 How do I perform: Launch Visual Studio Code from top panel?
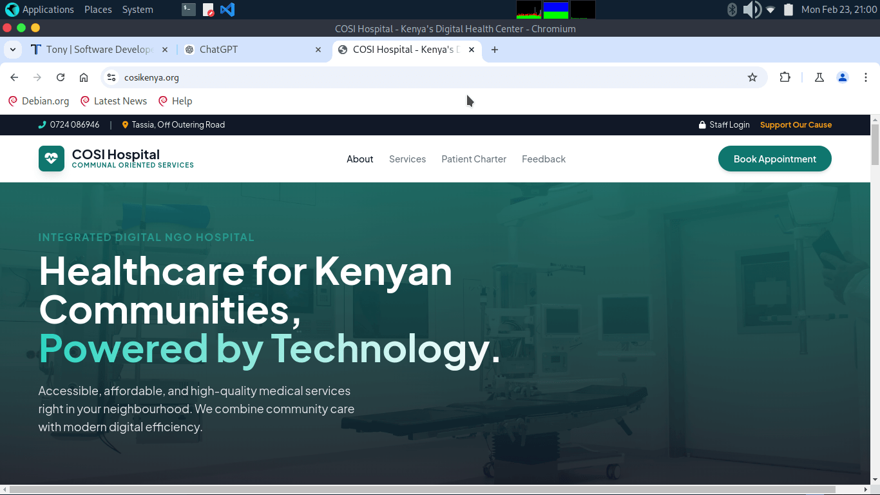pyautogui.click(x=227, y=10)
